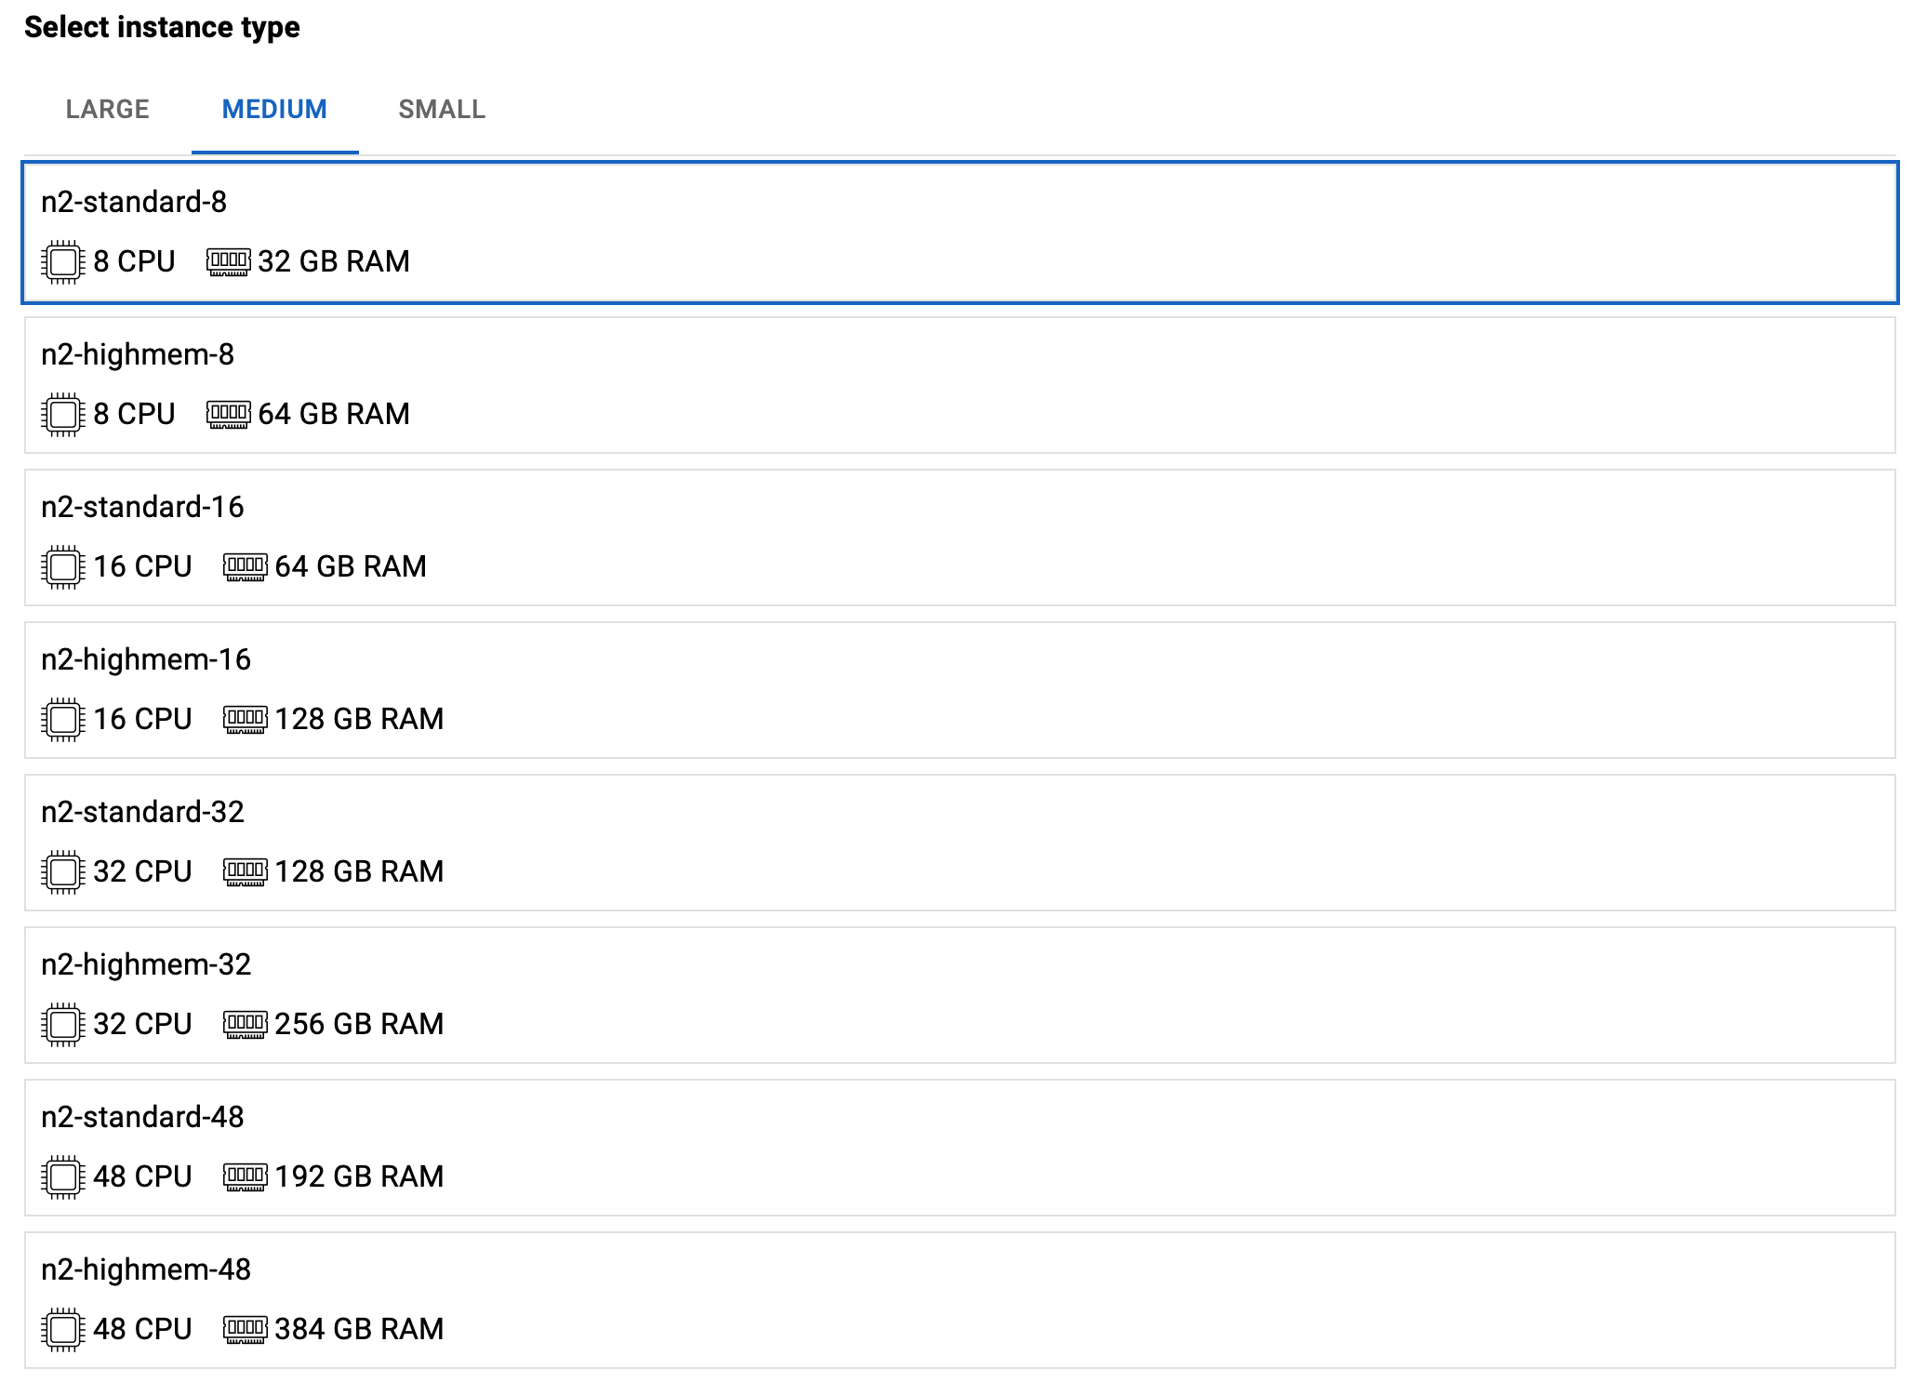Viewport: 1914px width, 1395px height.
Task: Click the 'Select instance type' heading
Action: pyautogui.click(x=162, y=28)
